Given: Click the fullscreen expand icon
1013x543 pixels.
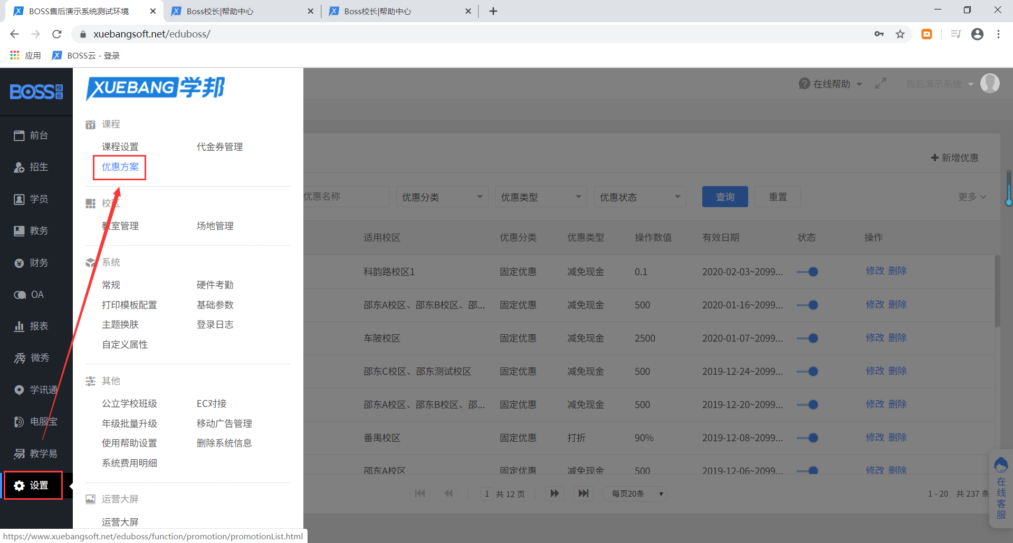Looking at the screenshot, I should click(881, 84).
